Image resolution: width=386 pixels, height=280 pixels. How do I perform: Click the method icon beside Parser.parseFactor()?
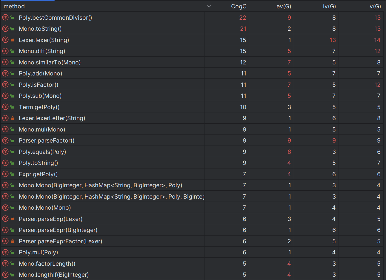pyautogui.click(x=5, y=140)
